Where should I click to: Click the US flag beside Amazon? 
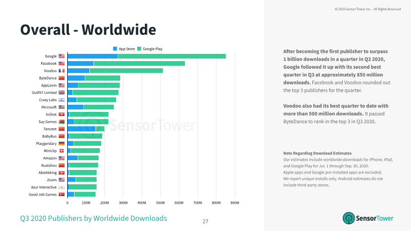click(x=62, y=158)
